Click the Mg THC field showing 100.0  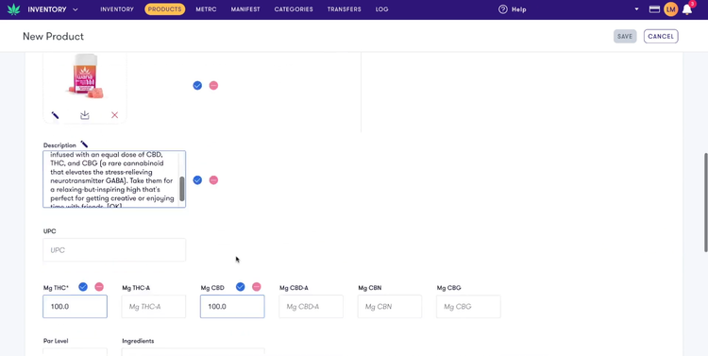point(75,306)
